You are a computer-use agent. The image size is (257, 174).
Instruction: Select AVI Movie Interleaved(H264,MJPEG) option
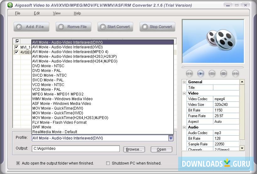[102, 61]
